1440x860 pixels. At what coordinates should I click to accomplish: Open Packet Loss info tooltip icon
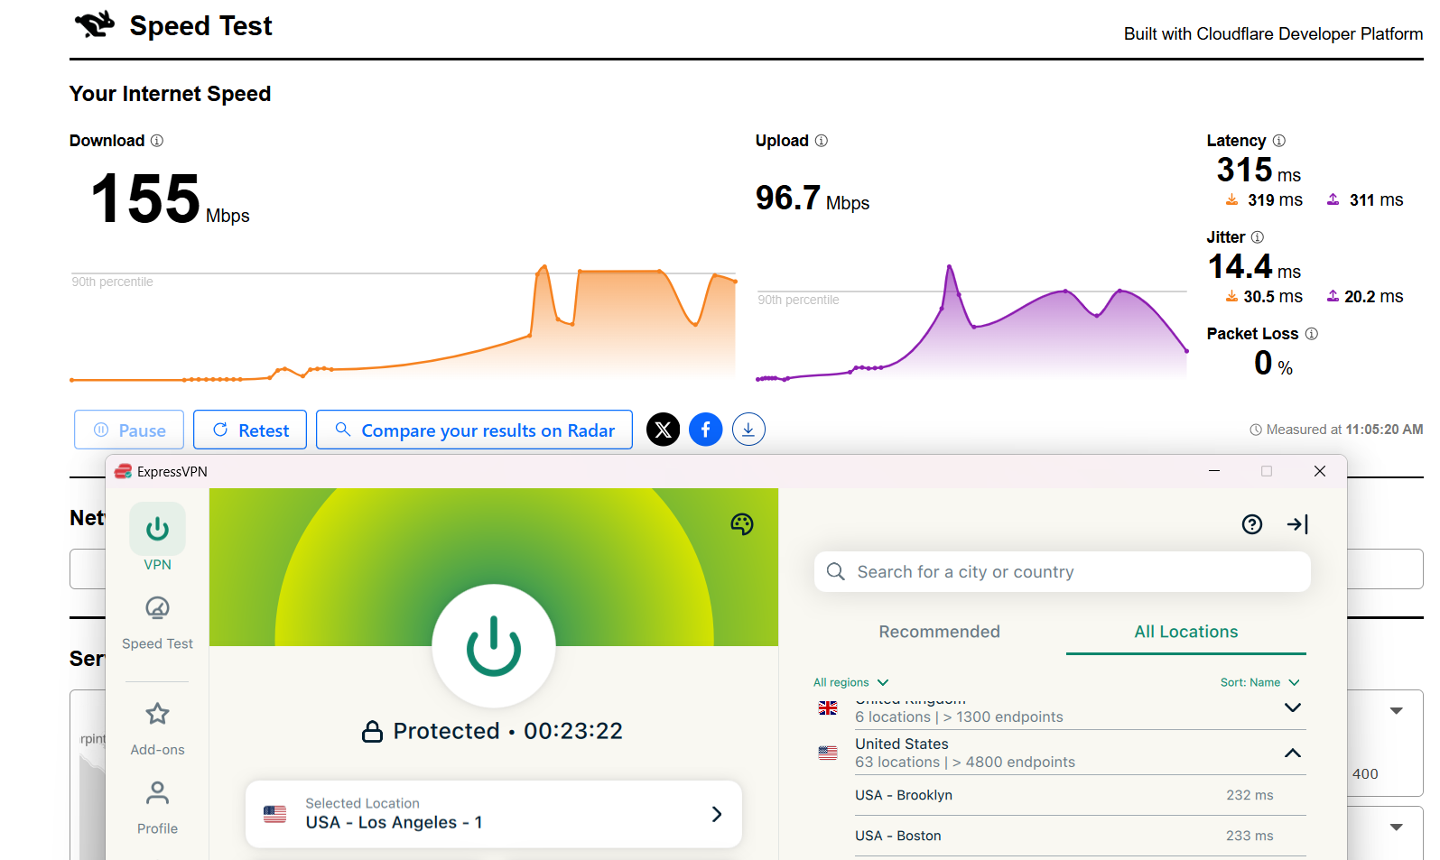point(1312,334)
